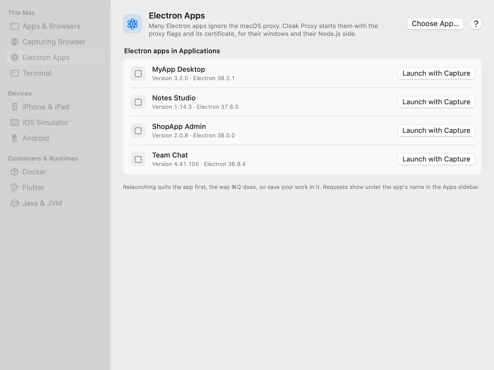Click the Team Chat placeholder app icon

click(x=138, y=159)
